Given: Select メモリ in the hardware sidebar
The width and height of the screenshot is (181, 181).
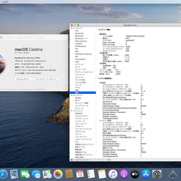Looking at the screenshot, I should pos(77,87).
